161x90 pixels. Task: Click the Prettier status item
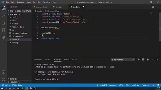[146, 85]
